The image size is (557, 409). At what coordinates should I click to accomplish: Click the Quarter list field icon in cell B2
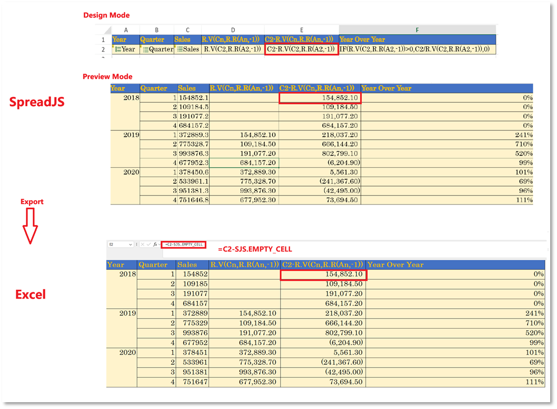(146, 49)
